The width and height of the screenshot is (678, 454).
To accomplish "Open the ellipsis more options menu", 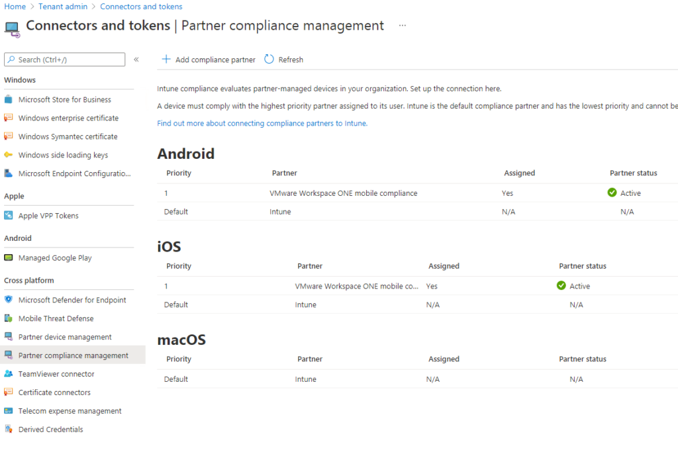I will coord(403,26).
